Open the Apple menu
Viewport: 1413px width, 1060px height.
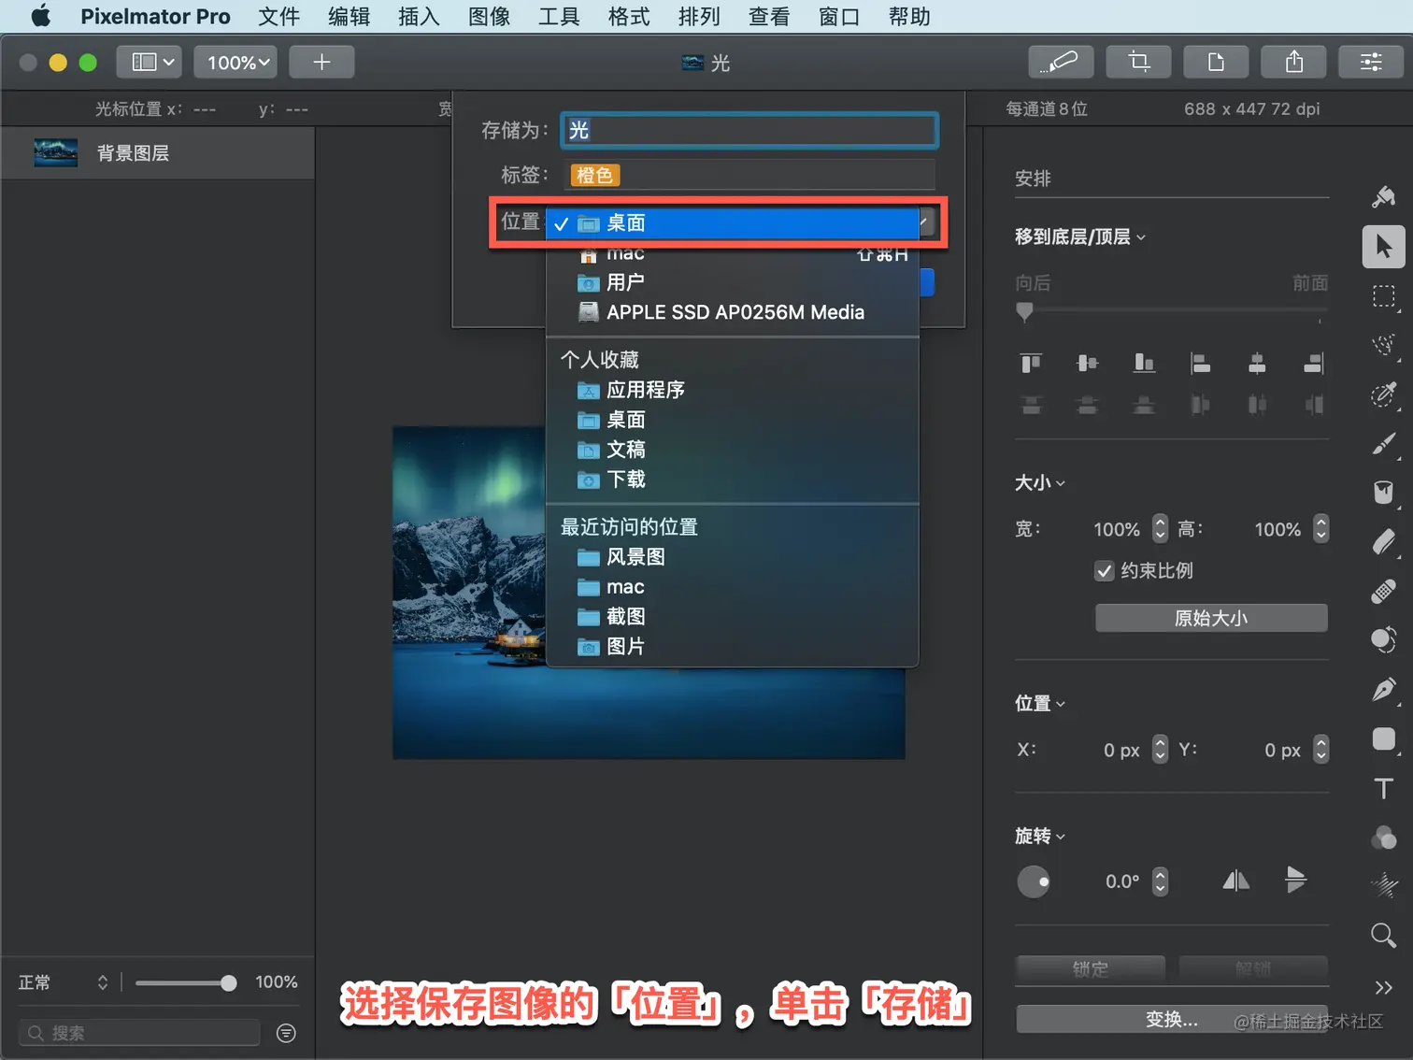[x=41, y=17]
